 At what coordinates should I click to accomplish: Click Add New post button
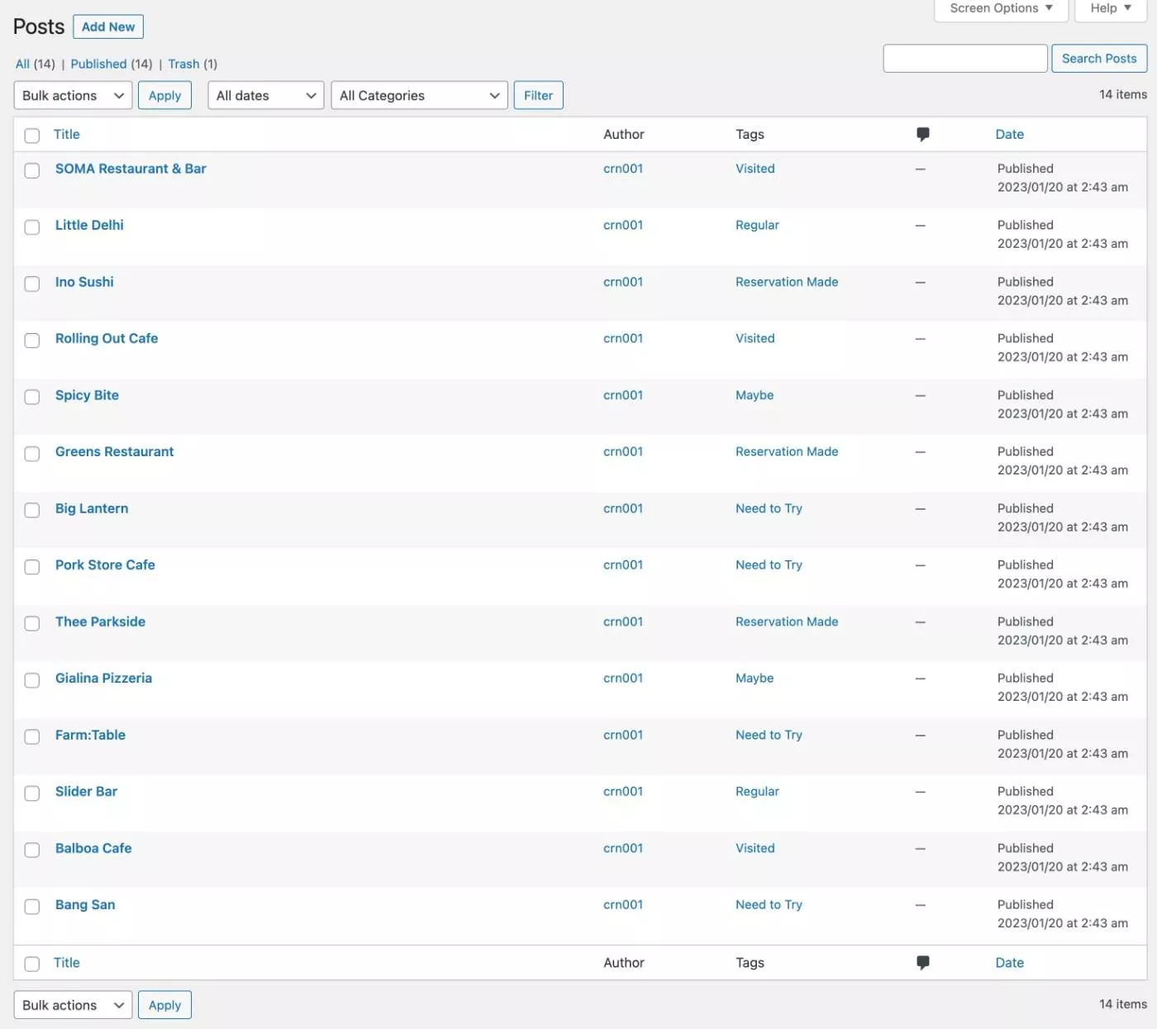point(108,27)
